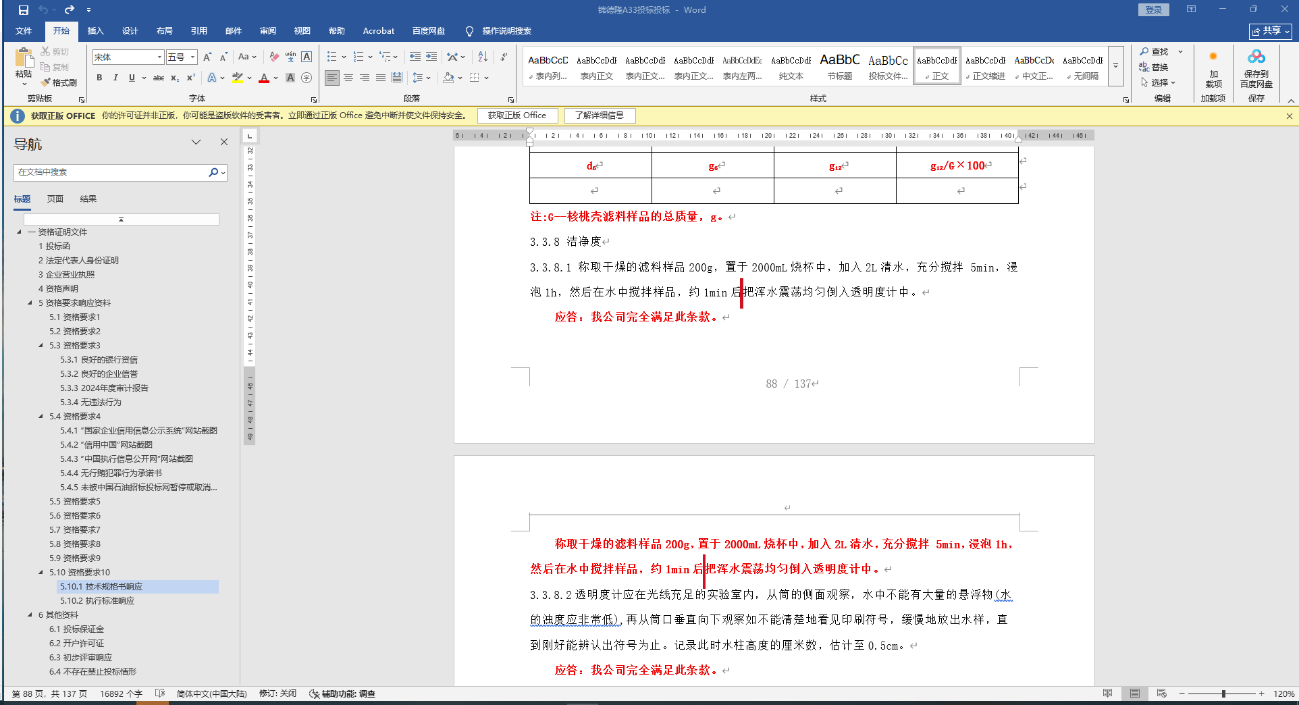Toggle strikethrough formatting
Screen dimensions: 1299x705
coord(159,78)
